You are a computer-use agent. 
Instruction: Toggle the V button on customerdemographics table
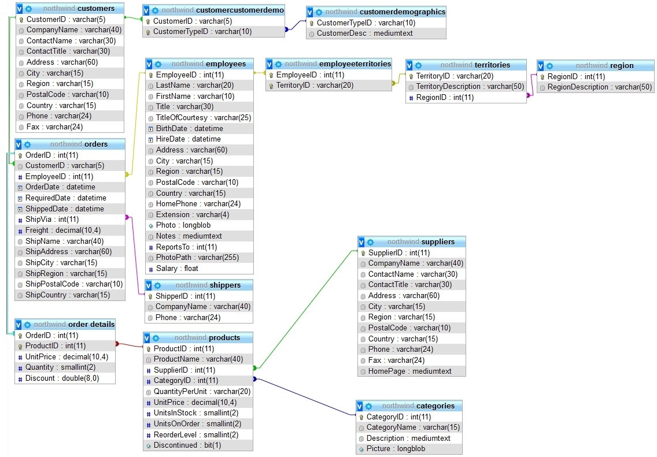tap(309, 12)
